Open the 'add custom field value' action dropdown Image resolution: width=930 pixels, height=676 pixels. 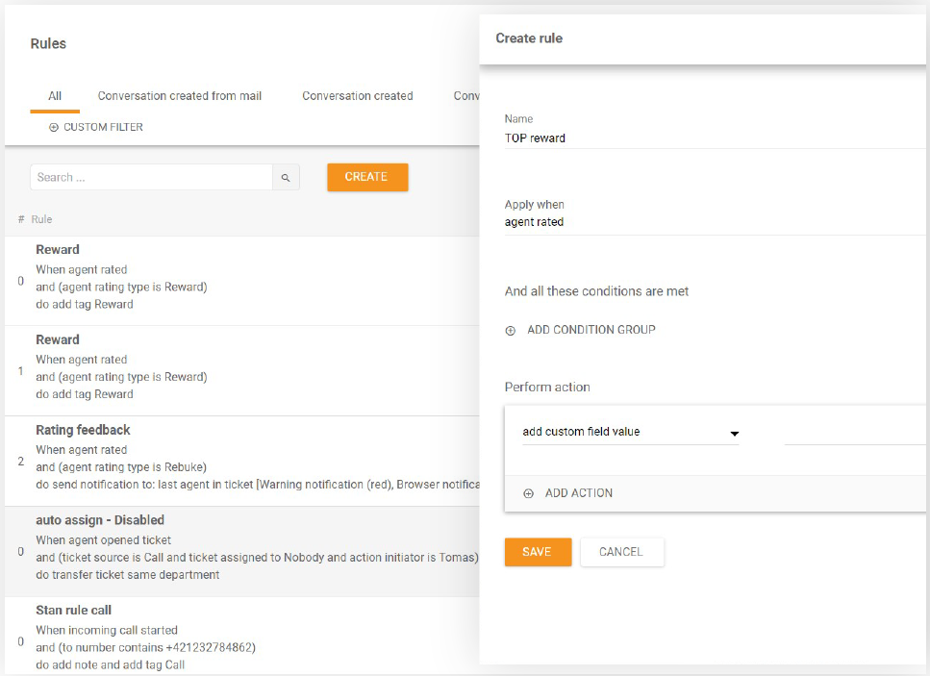click(631, 433)
